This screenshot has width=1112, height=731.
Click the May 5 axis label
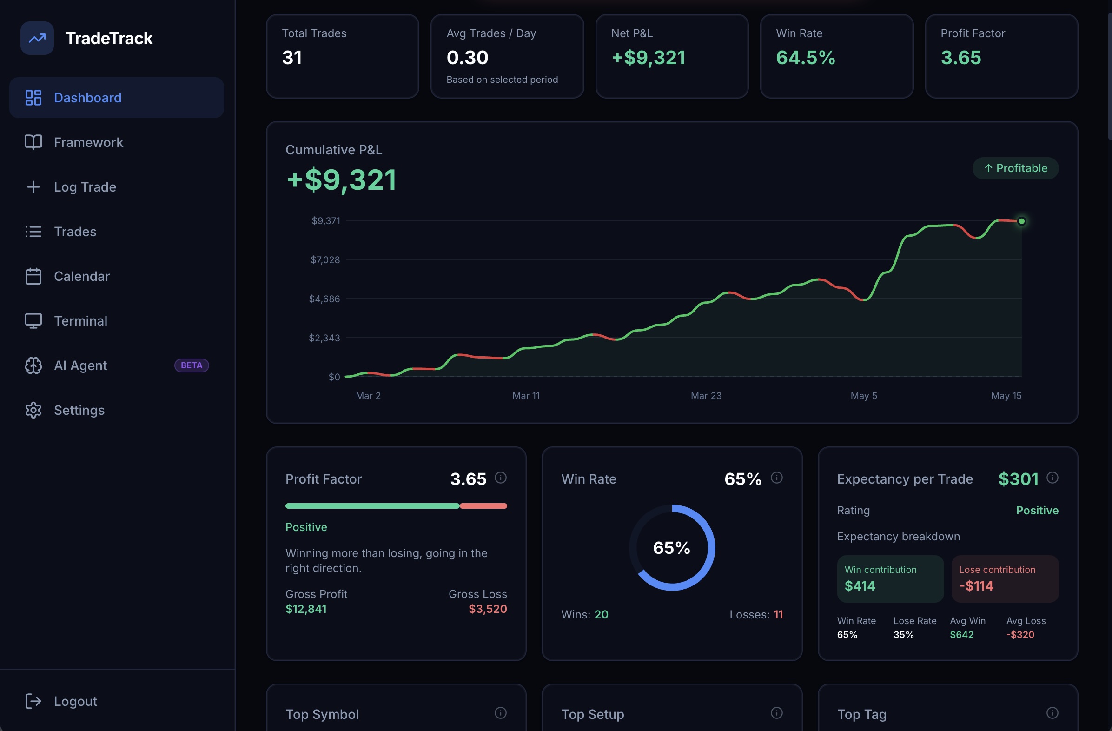864,396
